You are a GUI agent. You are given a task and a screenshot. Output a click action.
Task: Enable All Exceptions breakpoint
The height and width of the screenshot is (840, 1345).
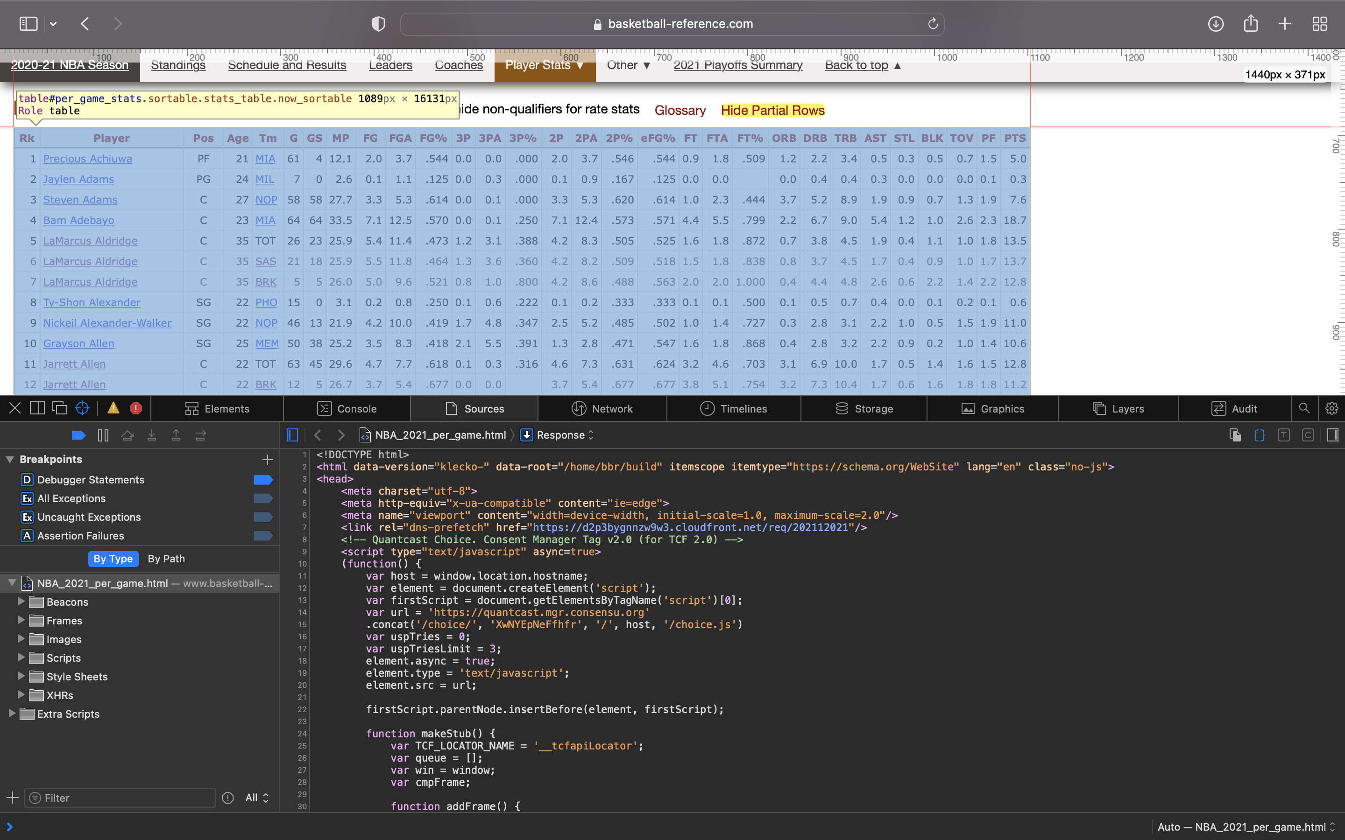(263, 498)
